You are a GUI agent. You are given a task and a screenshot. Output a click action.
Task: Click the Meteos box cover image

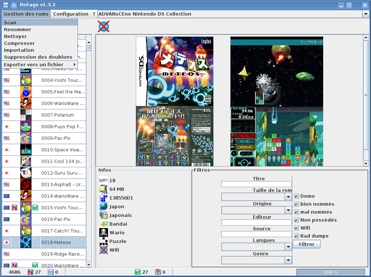pyautogui.click(x=175, y=101)
